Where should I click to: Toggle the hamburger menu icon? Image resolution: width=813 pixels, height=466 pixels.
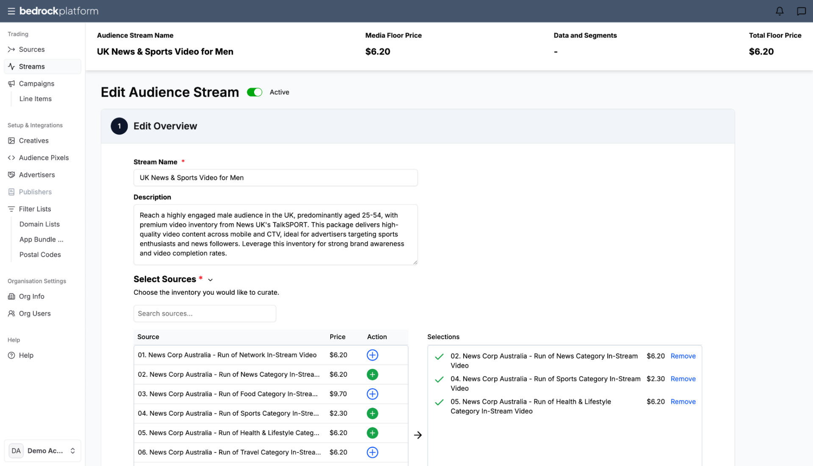click(11, 11)
